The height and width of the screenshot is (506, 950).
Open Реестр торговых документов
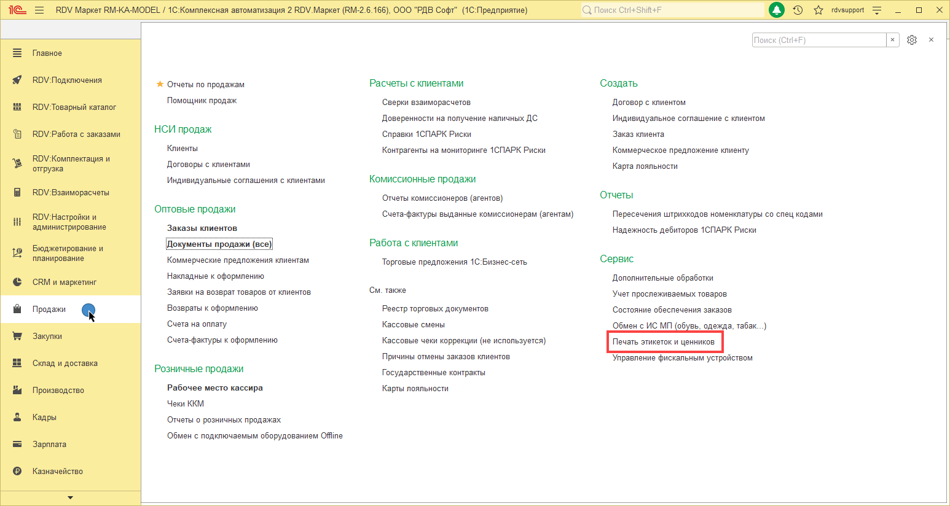435,309
